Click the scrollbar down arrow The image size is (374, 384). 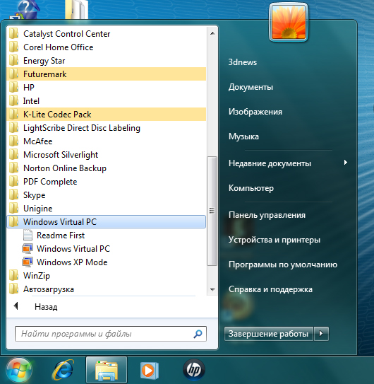[x=212, y=290]
